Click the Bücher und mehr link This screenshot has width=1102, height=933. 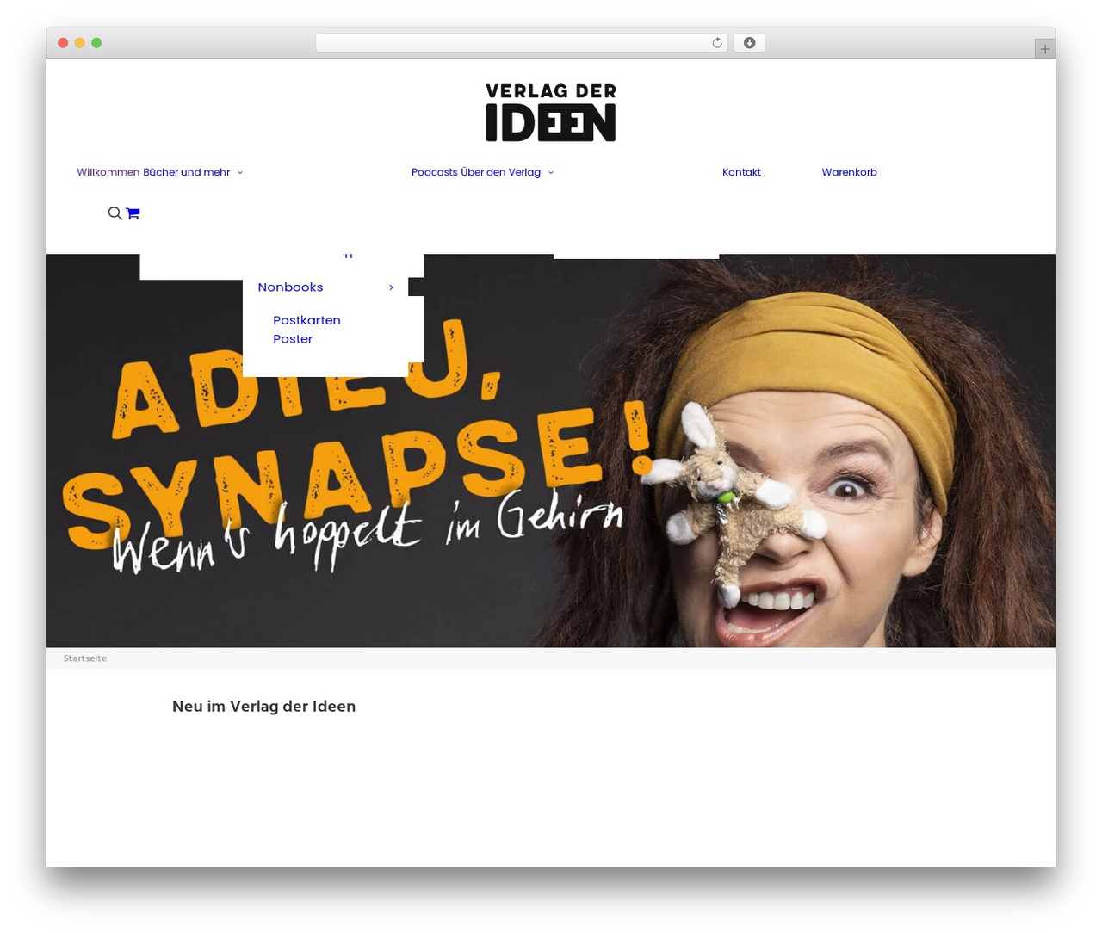[x=187, y=172]
